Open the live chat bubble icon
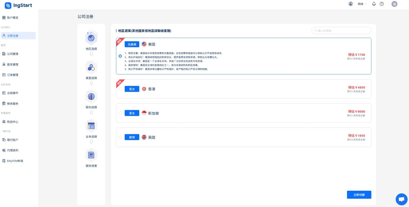Viewport: 409px width, 207px height. (401, 199)
